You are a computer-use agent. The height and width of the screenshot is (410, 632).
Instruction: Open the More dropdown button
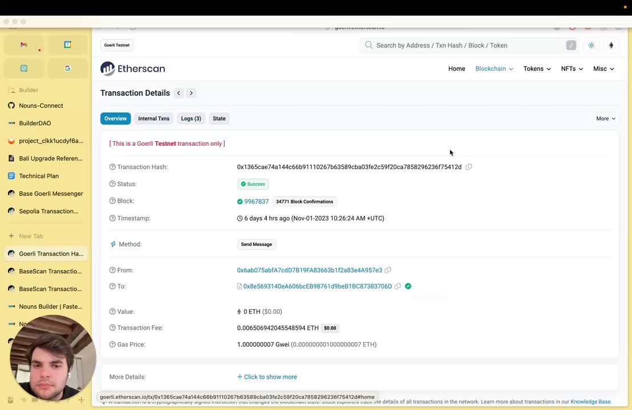pyautogui.click(x=605, y=118)
